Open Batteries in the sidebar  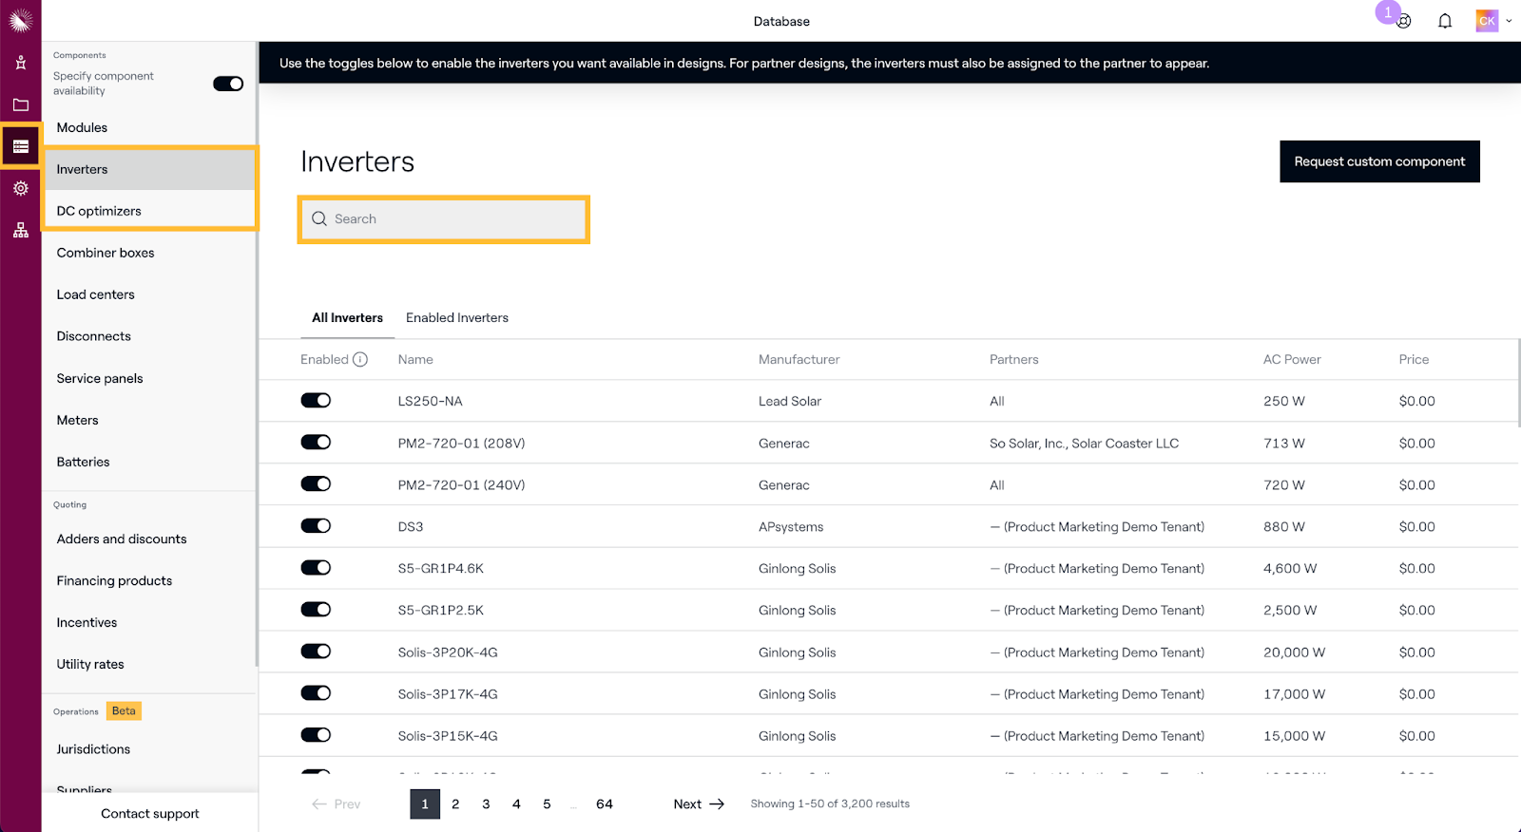pos(149,462)
